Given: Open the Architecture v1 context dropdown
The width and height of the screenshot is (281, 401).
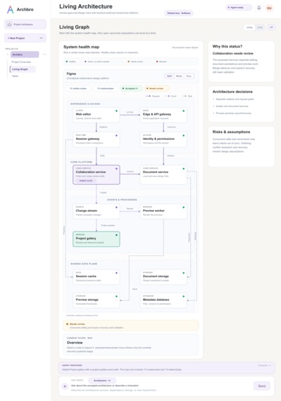Looking at the screenshot, I should point(102,381).
